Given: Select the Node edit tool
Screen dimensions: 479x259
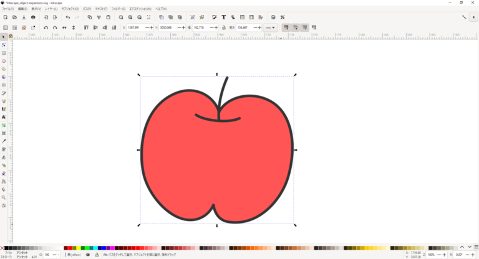Looking at the screenshot, I should pyautogui.click(x=4, y=45).
